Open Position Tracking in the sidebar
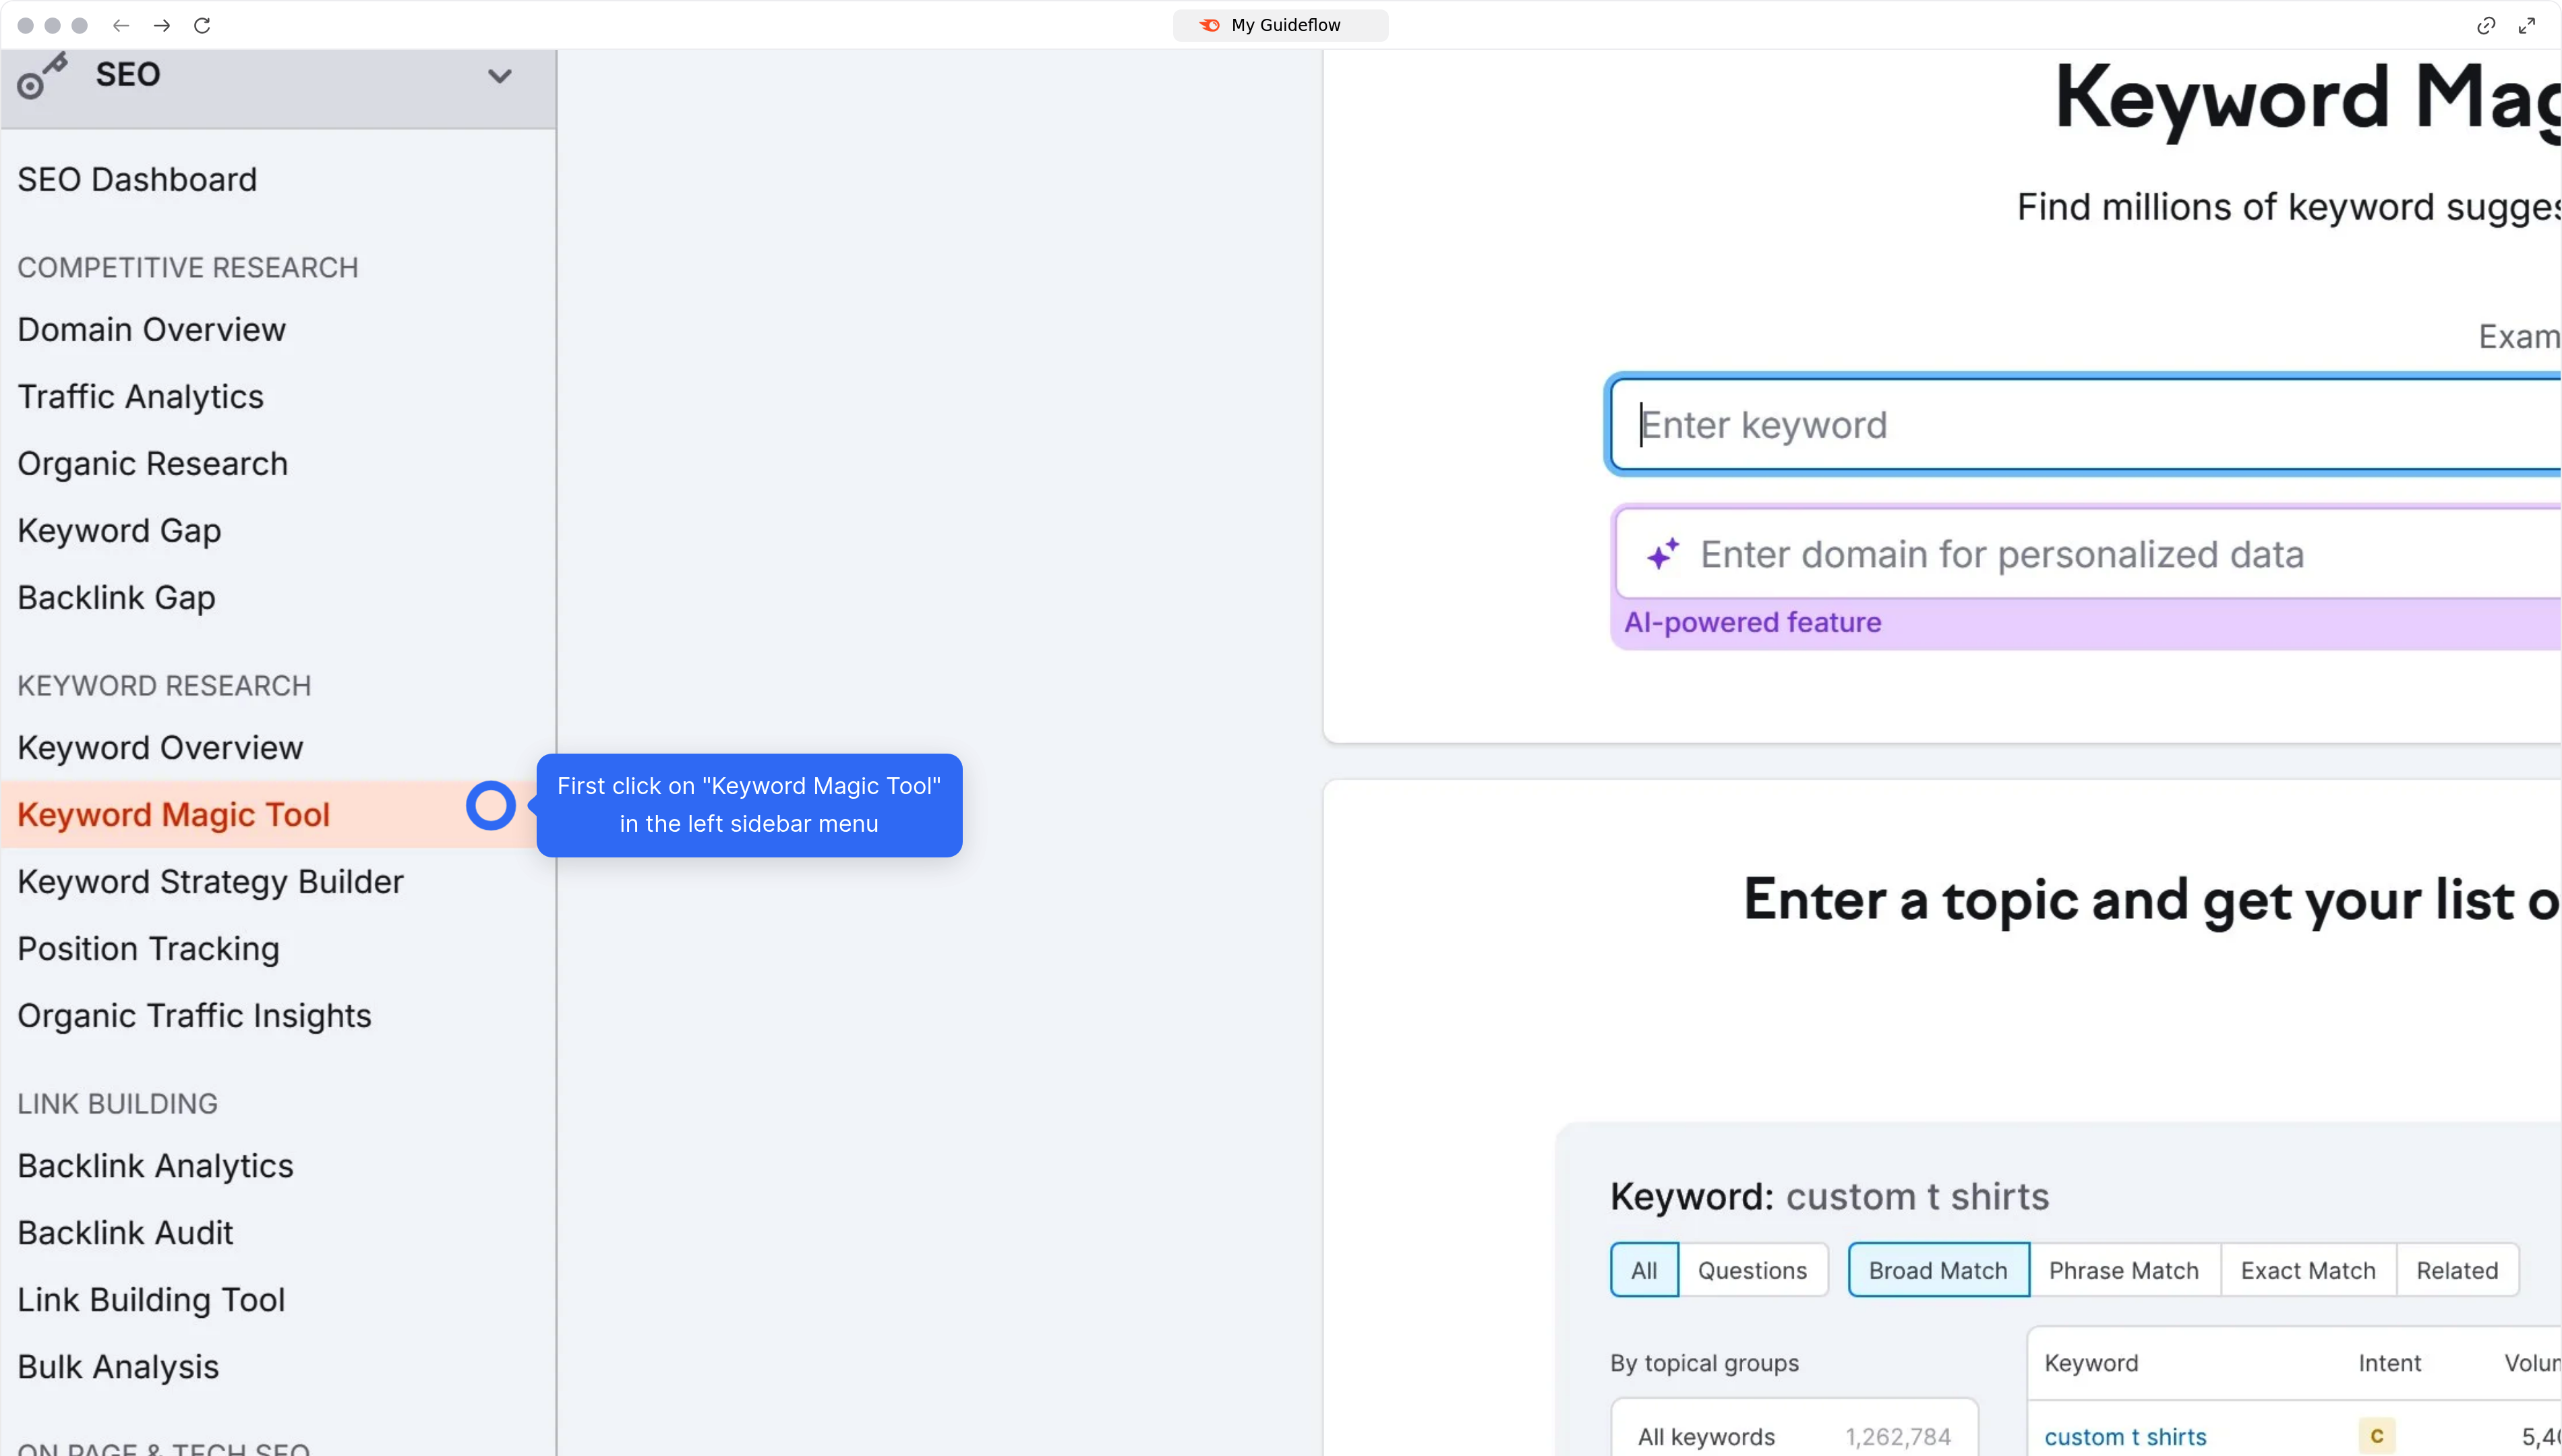This screenshot has height=1456, width=2562. tap(148, 948)
